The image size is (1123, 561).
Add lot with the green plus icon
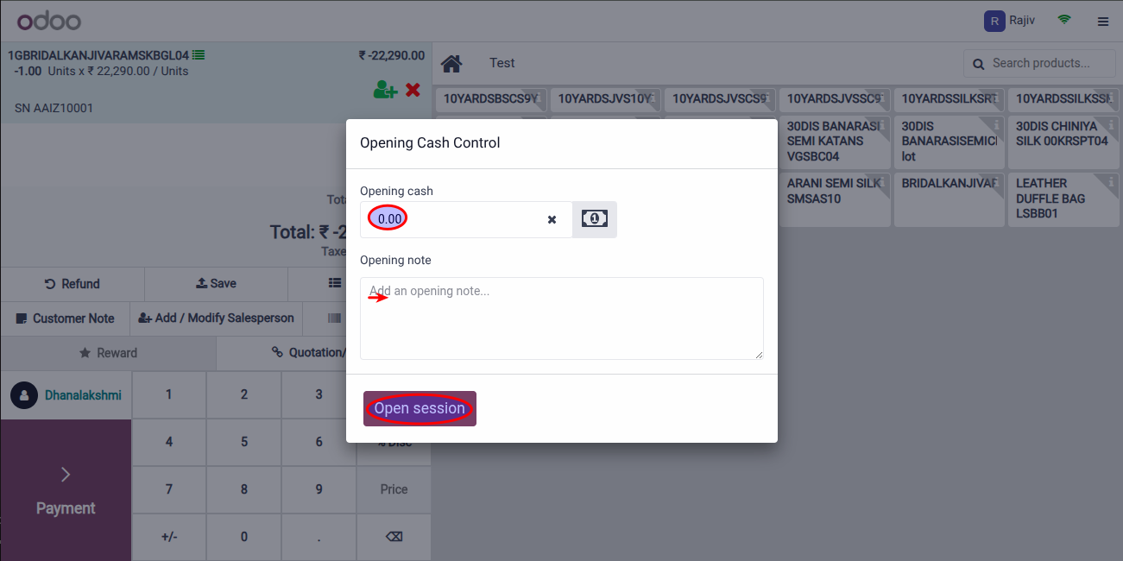coord(385,90)
